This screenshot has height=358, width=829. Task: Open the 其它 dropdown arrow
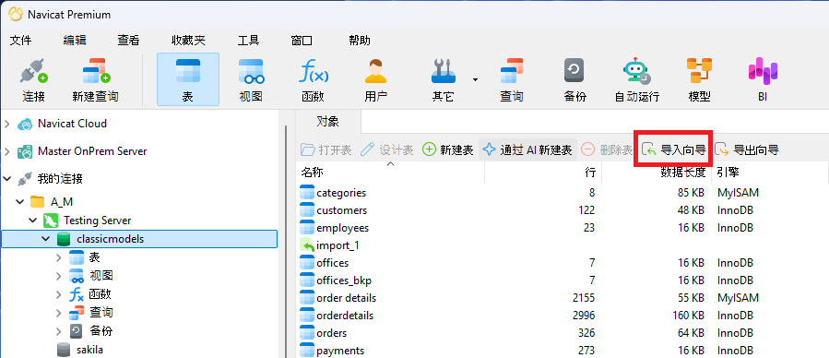(475, 80)
